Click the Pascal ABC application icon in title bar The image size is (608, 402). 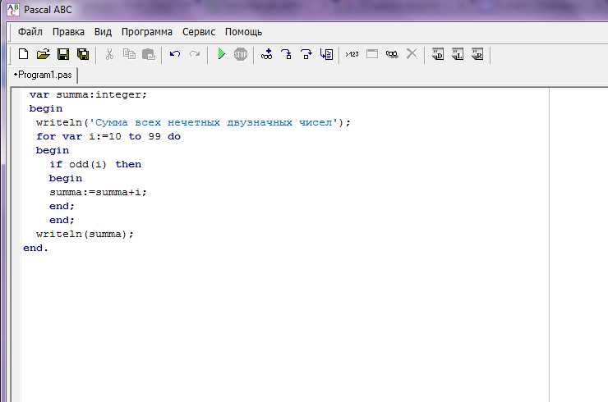tap(13, 9)
